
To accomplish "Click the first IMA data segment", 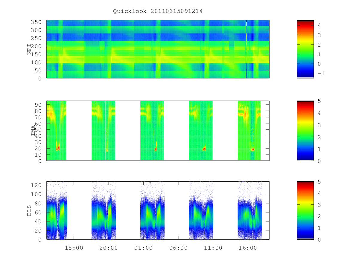I will 57,131.
